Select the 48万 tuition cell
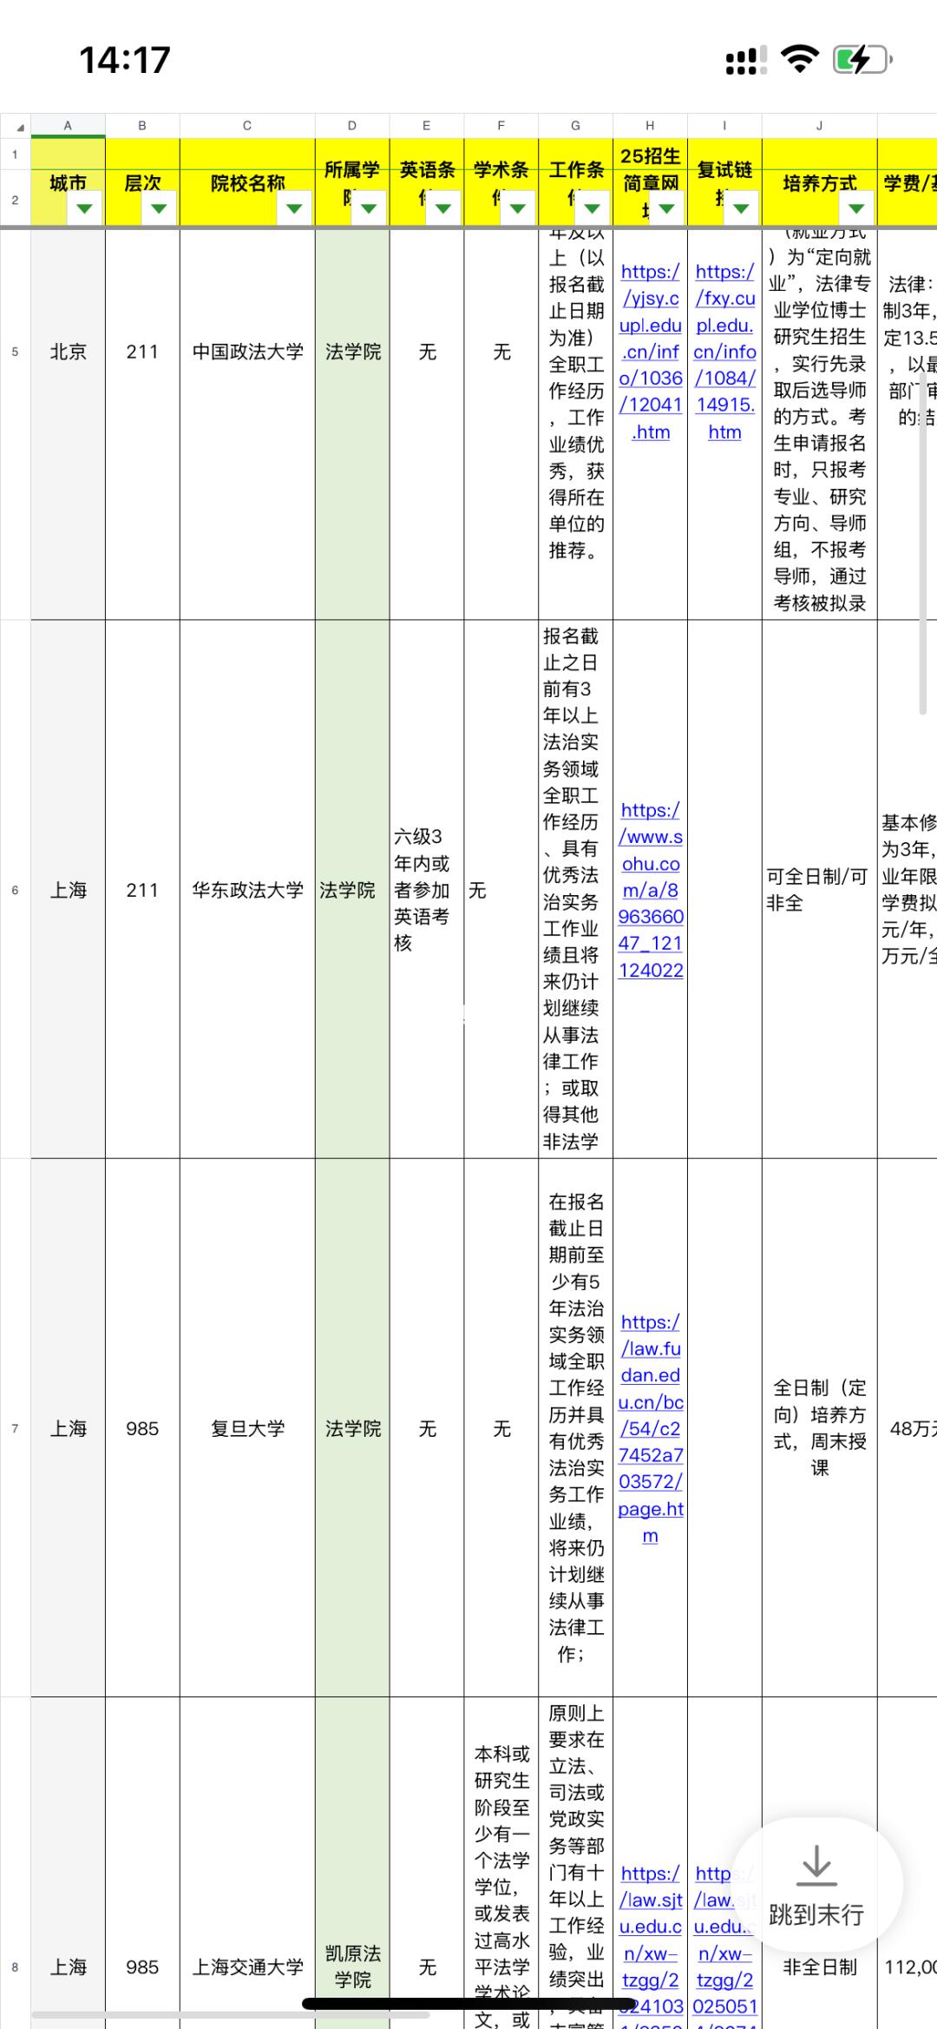Viewport: 937px width, 2029px height. (x=908, y=1428)
